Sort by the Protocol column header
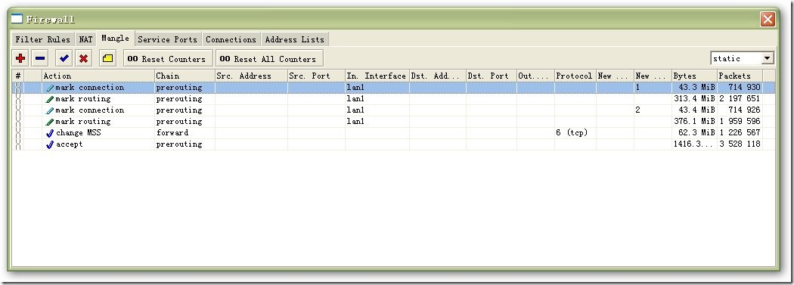Screen dimensions: 794x285 (x=575, y=76)
